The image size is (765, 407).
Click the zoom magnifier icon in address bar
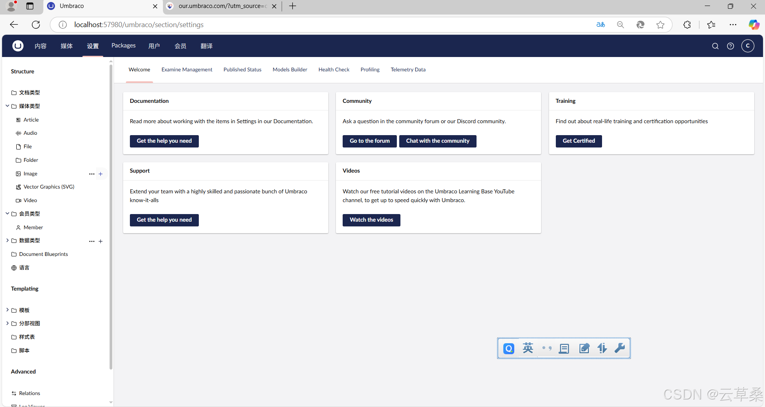(620, 25)
